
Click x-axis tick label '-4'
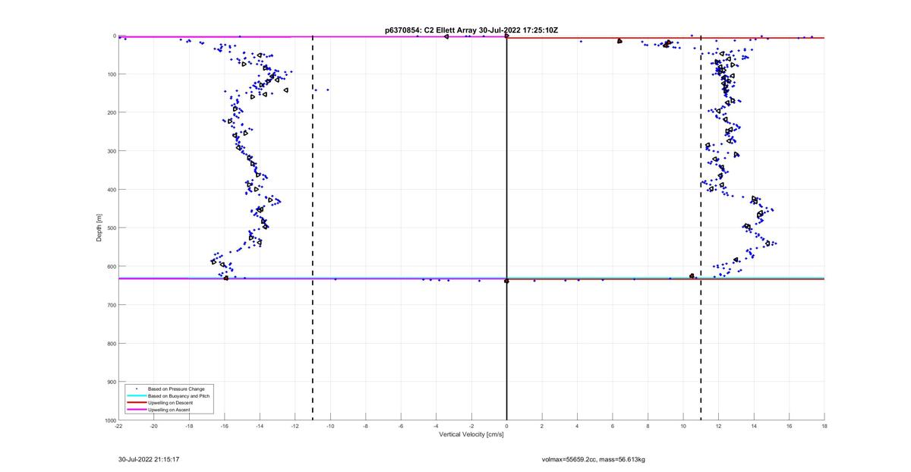pyautogui.click(x=437, y=426)
